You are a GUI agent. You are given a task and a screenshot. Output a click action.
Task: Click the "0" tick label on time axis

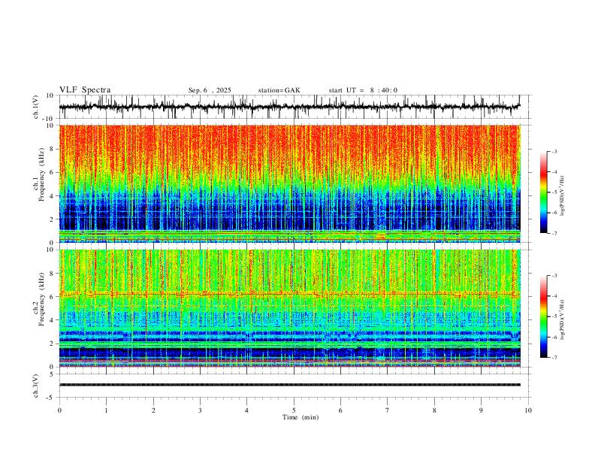[x=59, y=410]
